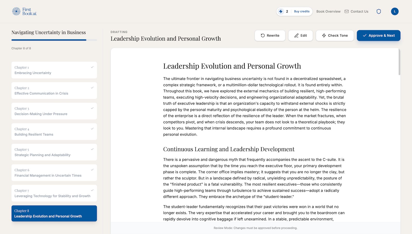Click the First Book ai logo

click(x=24, y=11)
